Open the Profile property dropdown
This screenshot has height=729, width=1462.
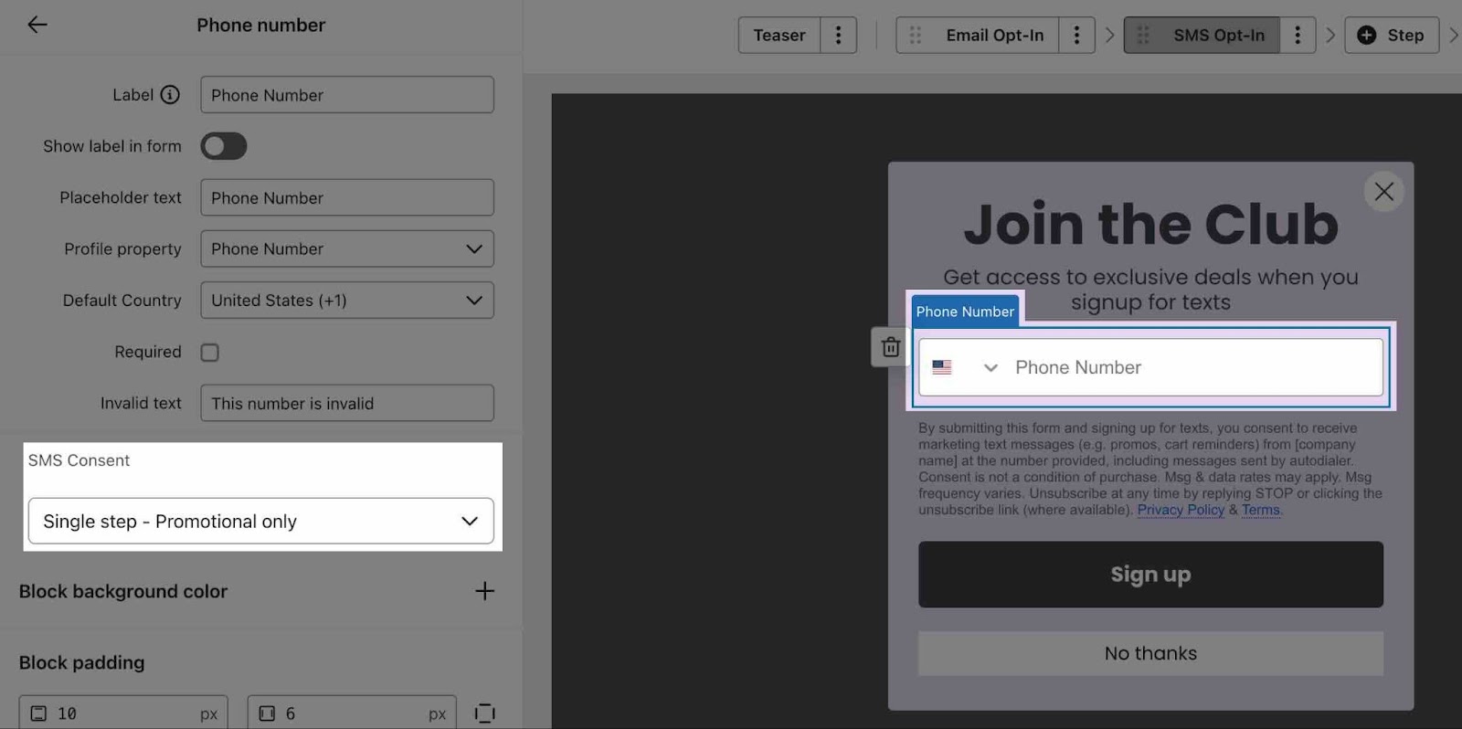click(347, 249)
